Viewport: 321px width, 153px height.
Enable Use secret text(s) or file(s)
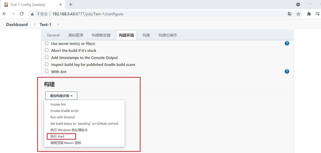[x=47, y=43]
